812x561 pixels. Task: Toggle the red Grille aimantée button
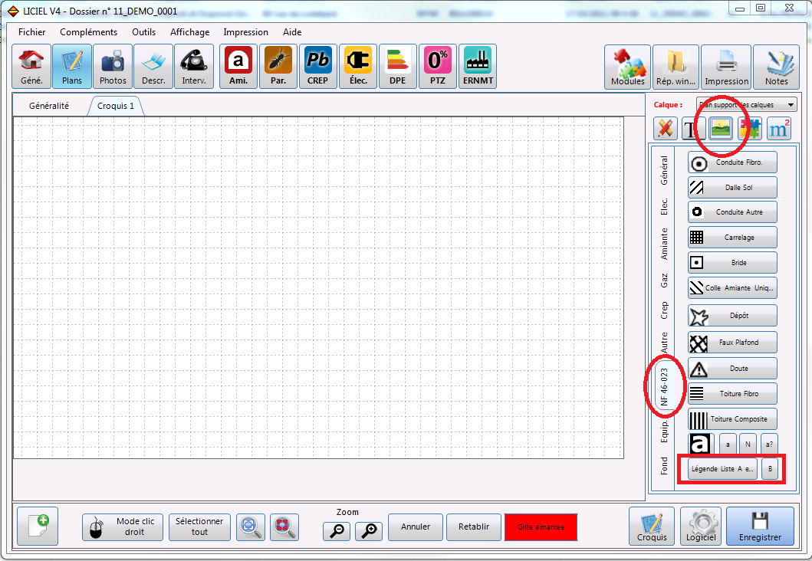coord(541,527)
